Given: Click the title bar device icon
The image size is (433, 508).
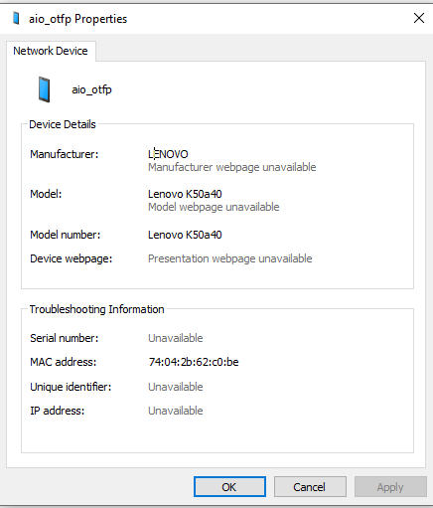Looking at the screenshot, I should click(16, 18).
